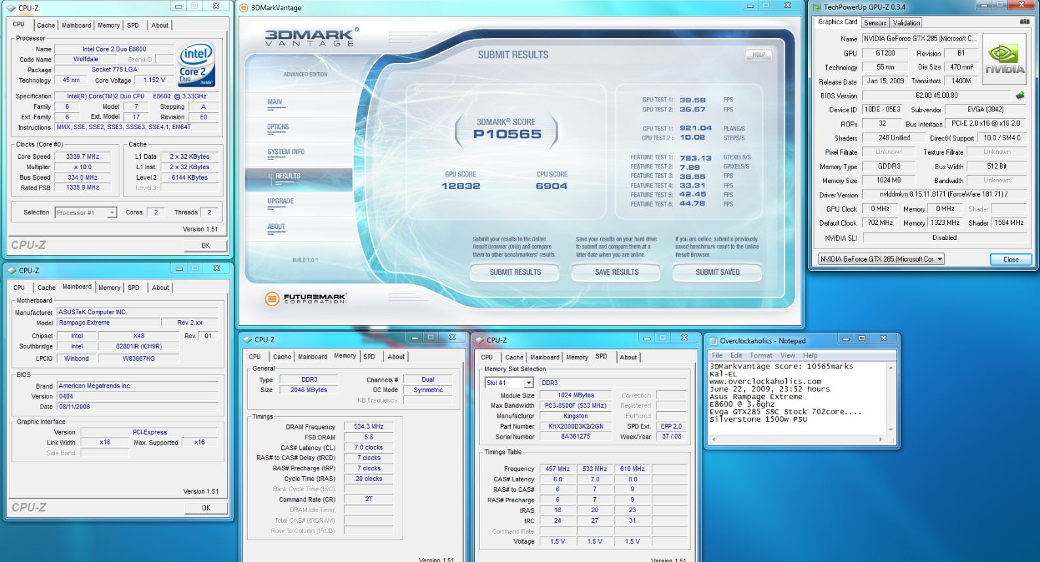This screenshot has height=562, width=1040.
Task: Click the Intel Core 2 Duo logo in CPU-Z
Action: 196,65
